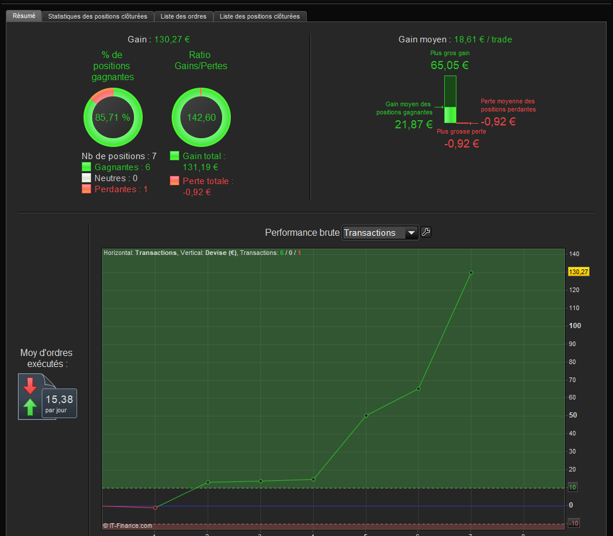Open chart settings wrench icon
This screenshot has height=536, width=613.
[426, 232]
